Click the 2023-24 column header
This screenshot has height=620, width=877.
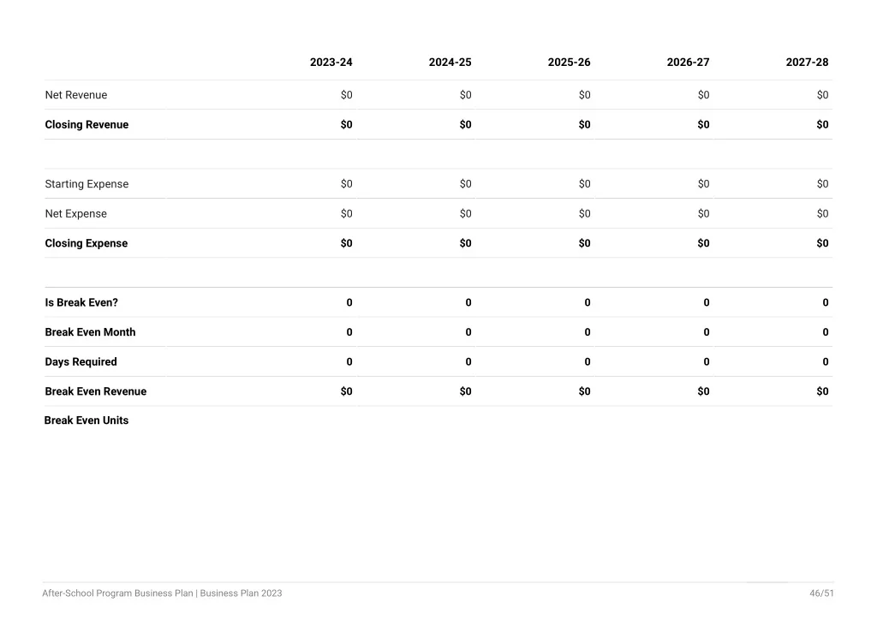[x=331, y=62]
